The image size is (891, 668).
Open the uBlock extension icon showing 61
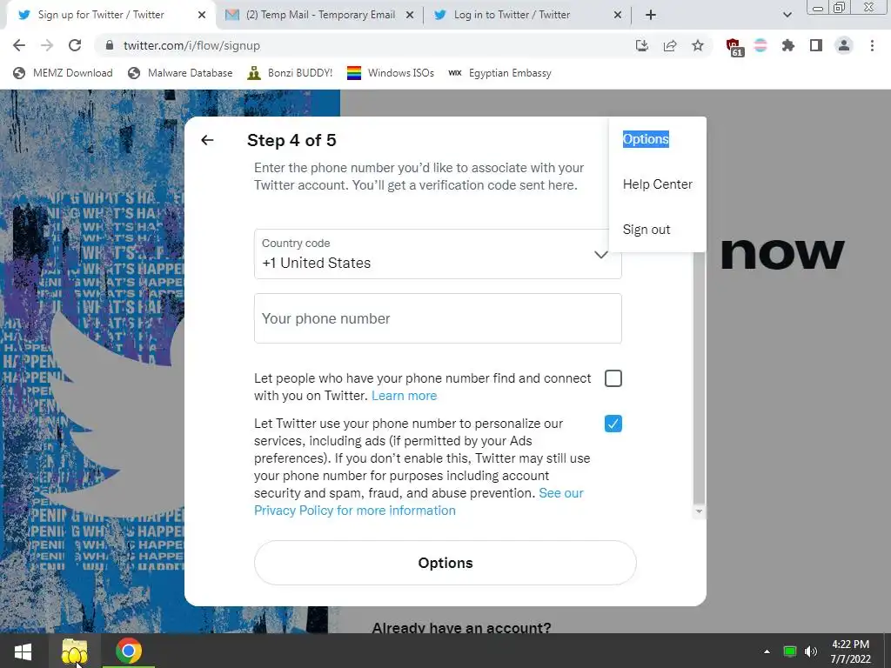(734, 47)
